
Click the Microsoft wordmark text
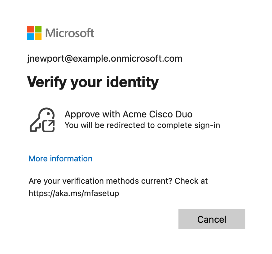(x=69, y=33)
